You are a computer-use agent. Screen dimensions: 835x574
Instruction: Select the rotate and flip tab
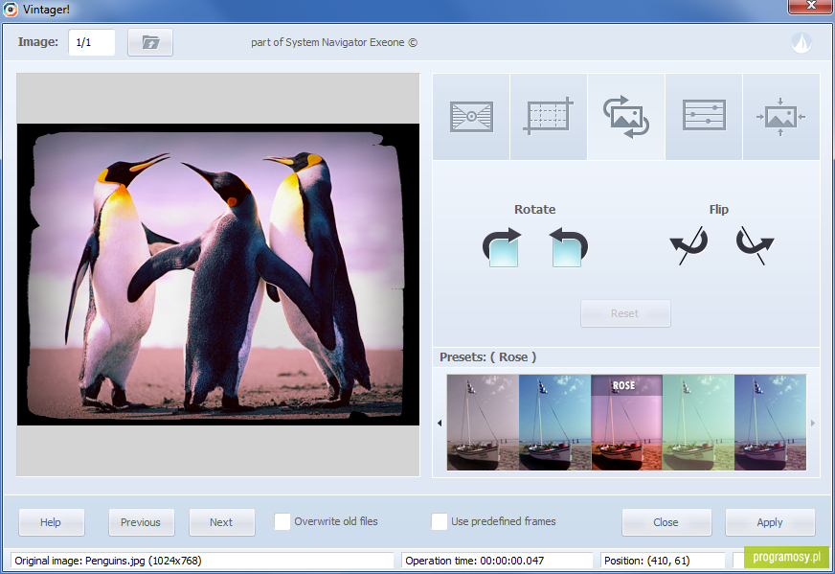pos(625,117)
